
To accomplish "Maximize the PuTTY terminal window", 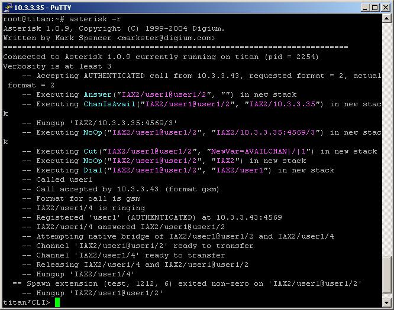I will pos(374,7).
